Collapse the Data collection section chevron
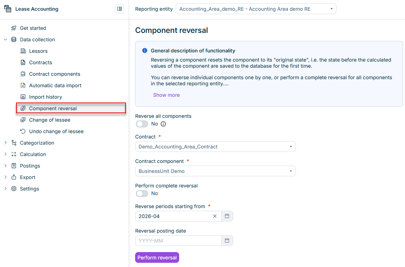 click(5, 39)
